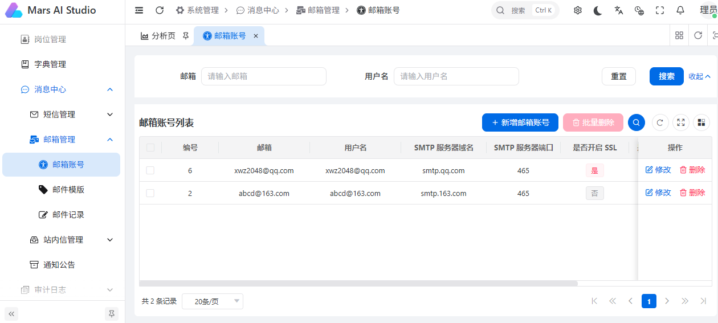This screenshot has width=718, height=323.
Task: Open 邮件模版 sidebar item
Action: 63,190
